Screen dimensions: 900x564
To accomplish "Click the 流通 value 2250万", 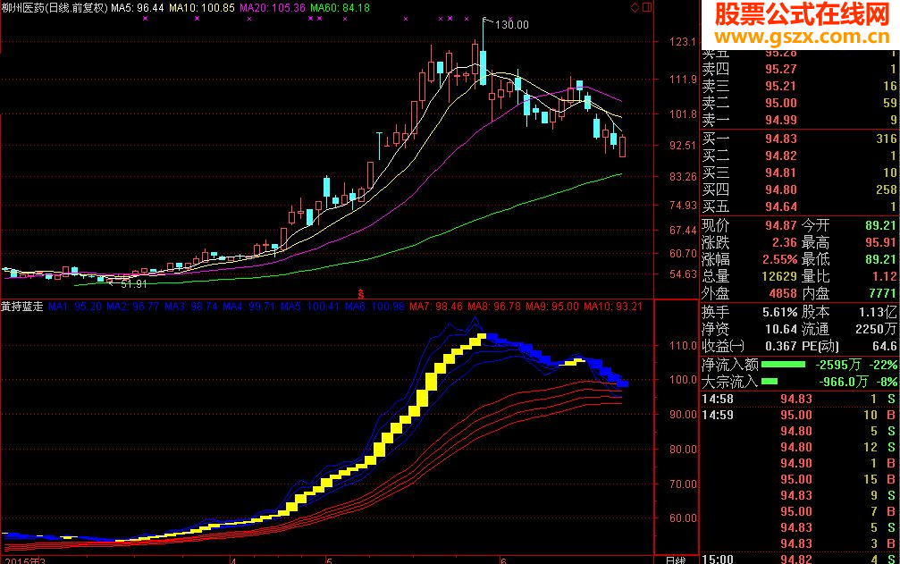I will pos(876,329).
